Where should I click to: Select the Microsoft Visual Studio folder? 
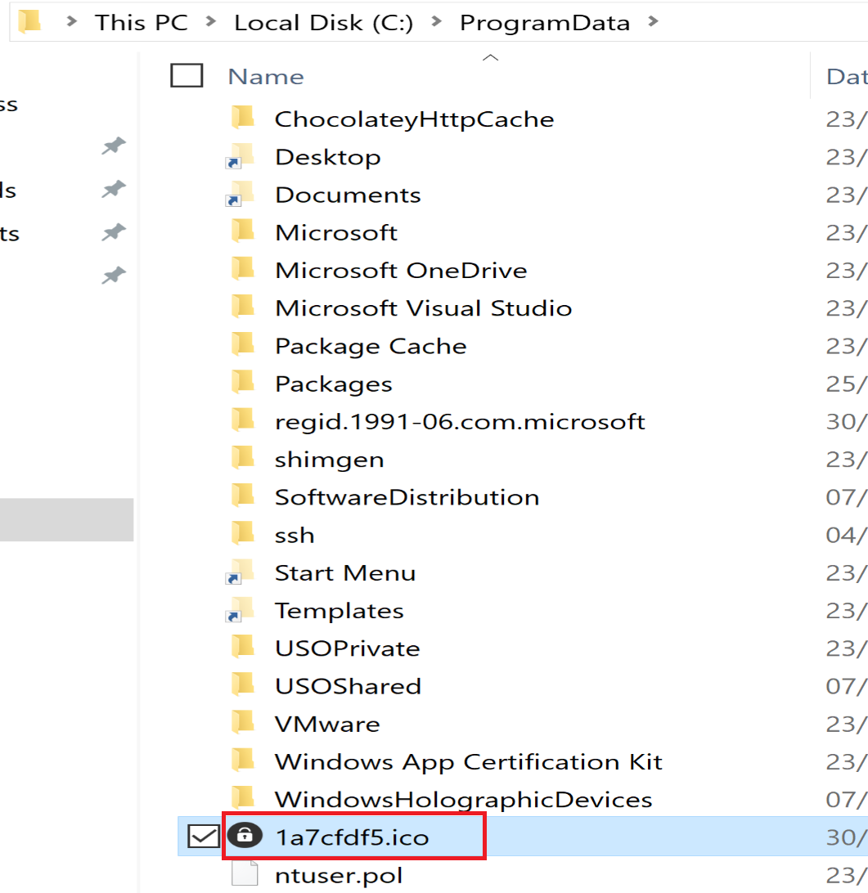[423, 307]
